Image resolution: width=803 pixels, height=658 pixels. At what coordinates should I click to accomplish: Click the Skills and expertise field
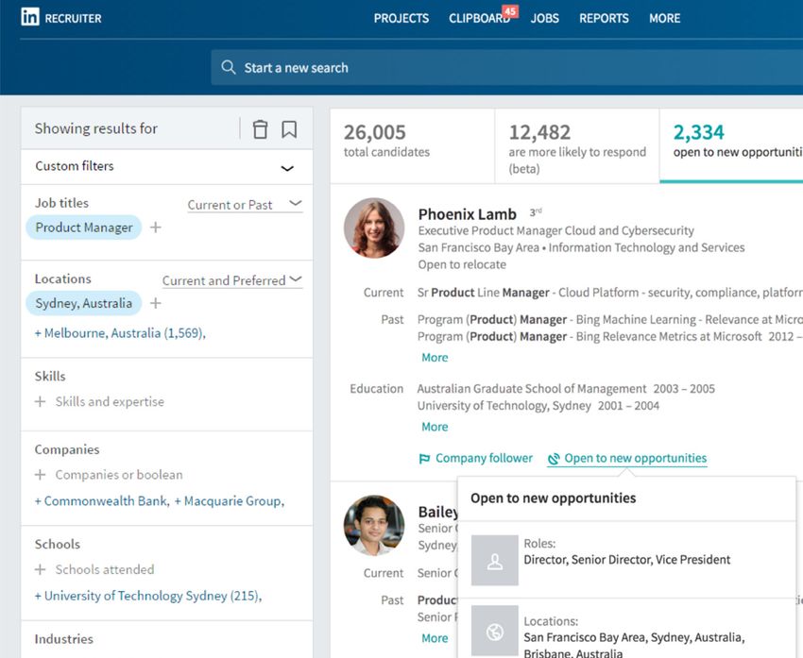pos(110,401)
